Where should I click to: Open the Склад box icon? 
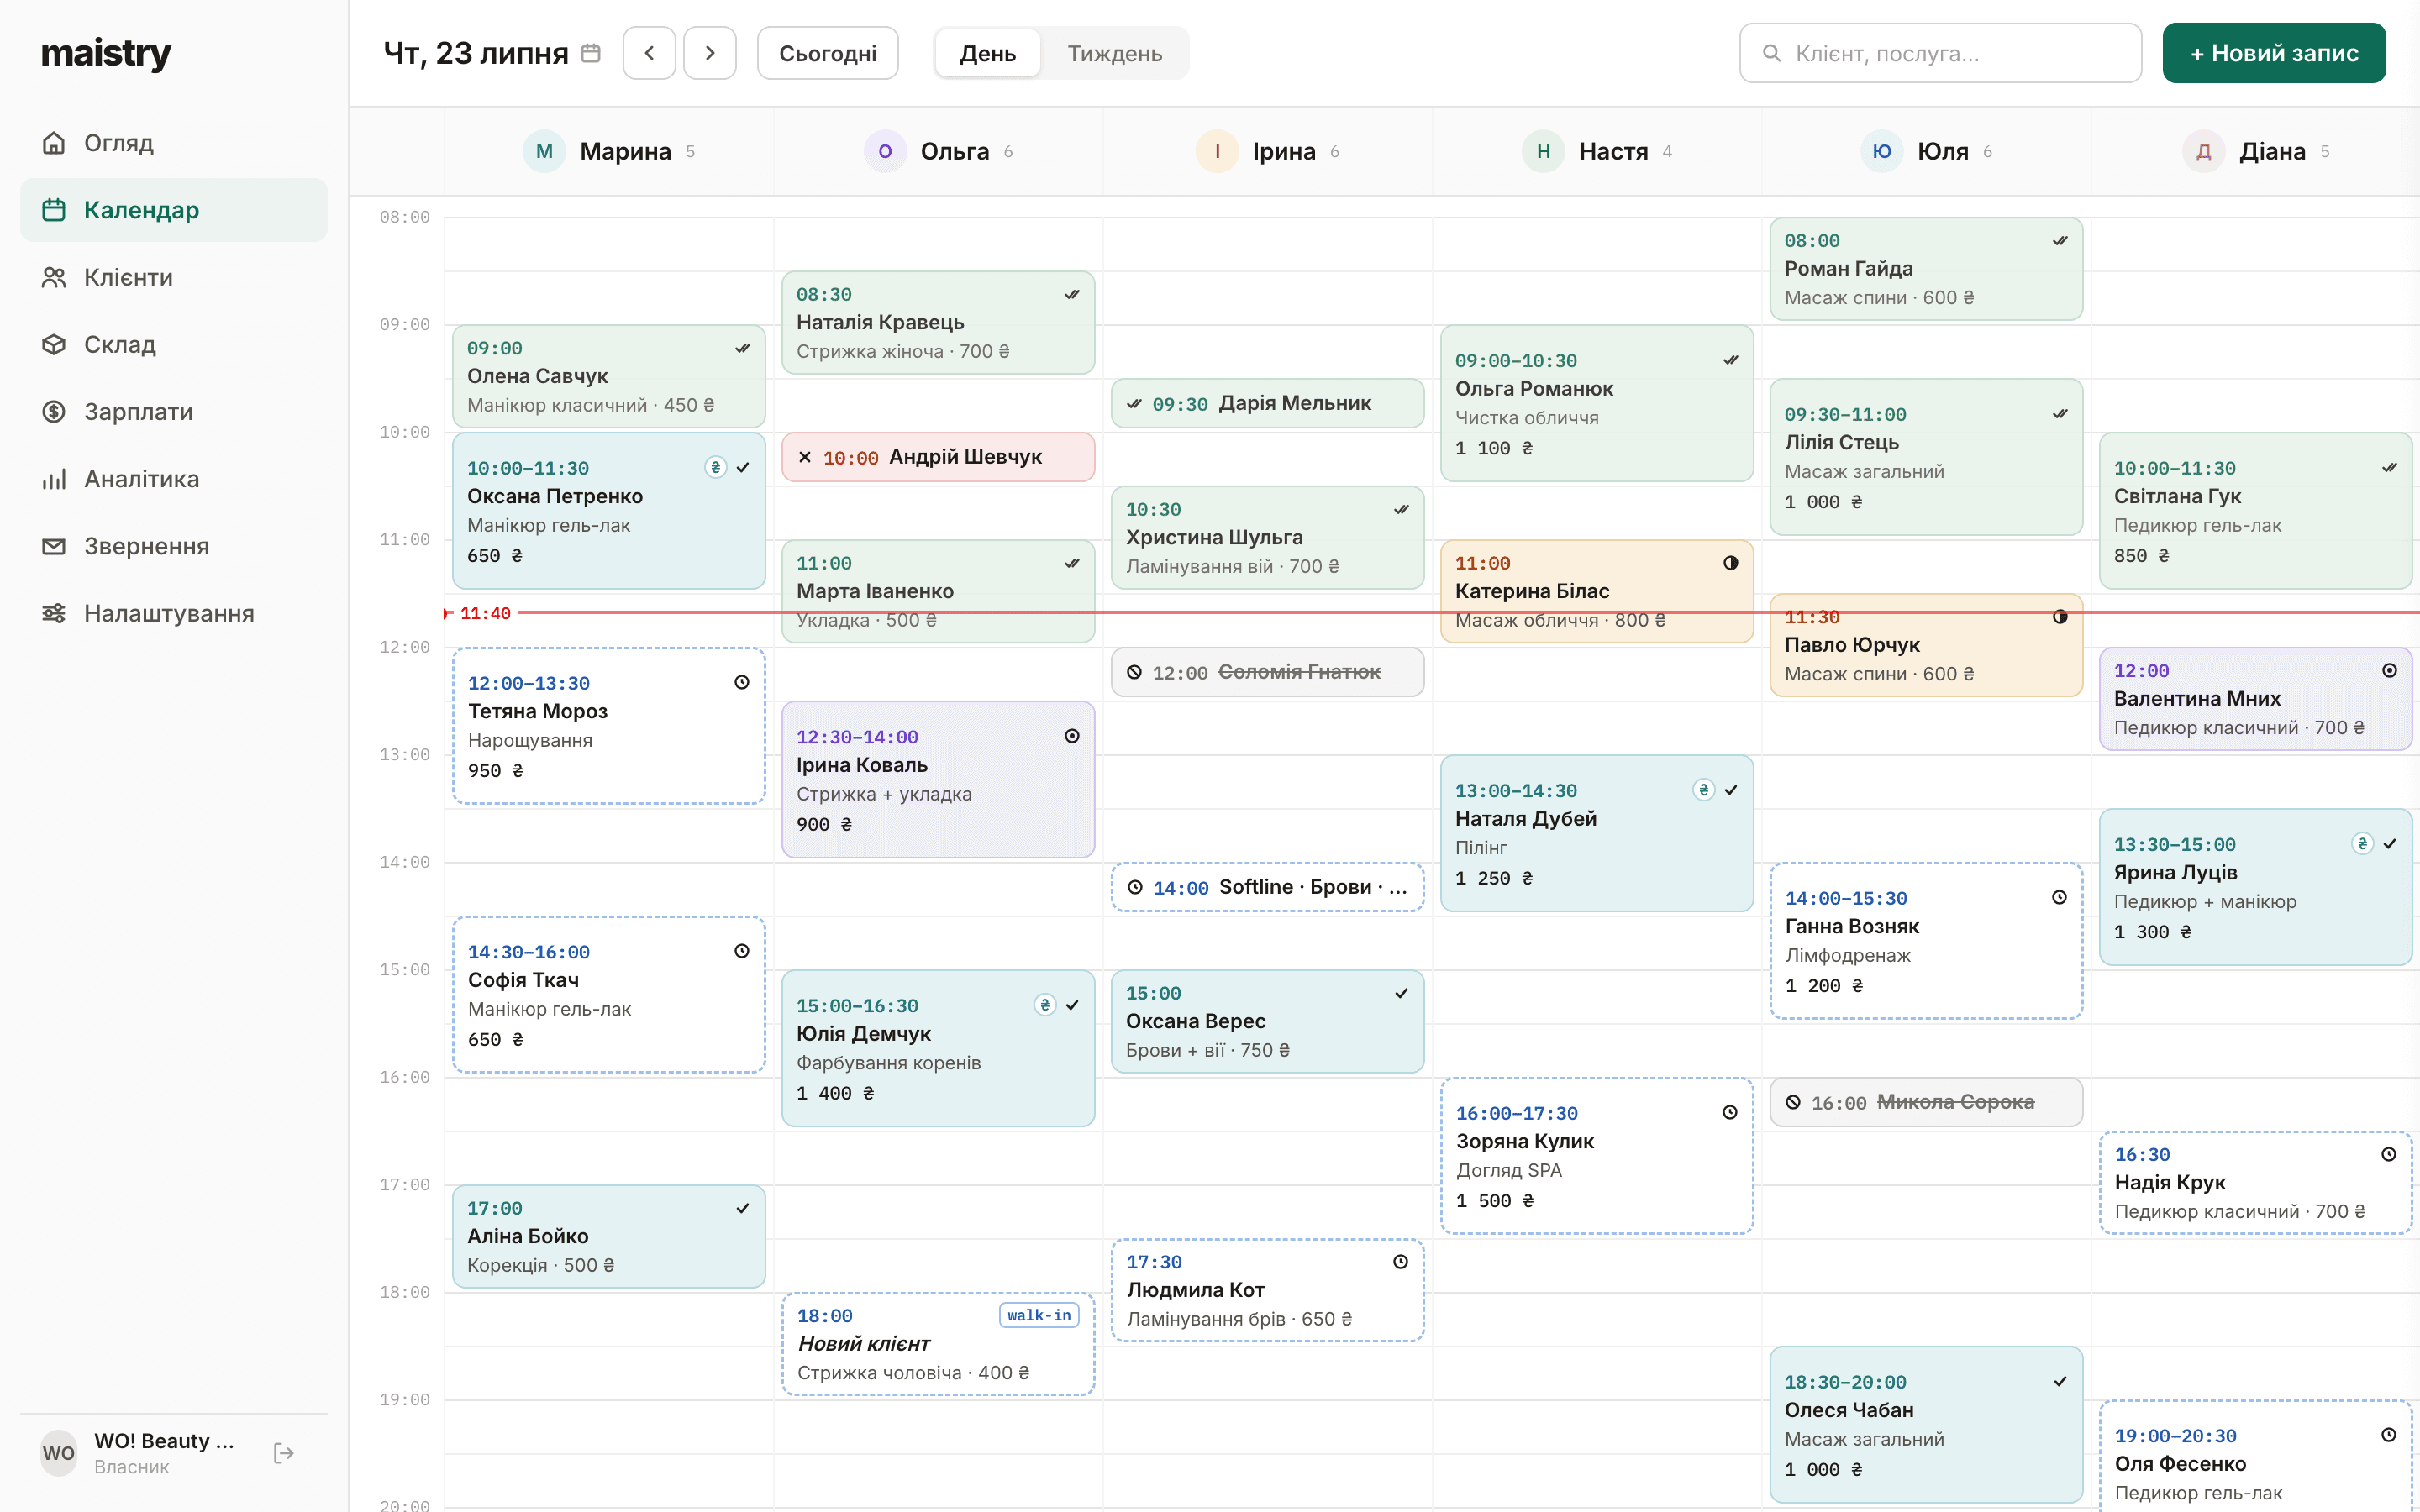tap(54, 344)
